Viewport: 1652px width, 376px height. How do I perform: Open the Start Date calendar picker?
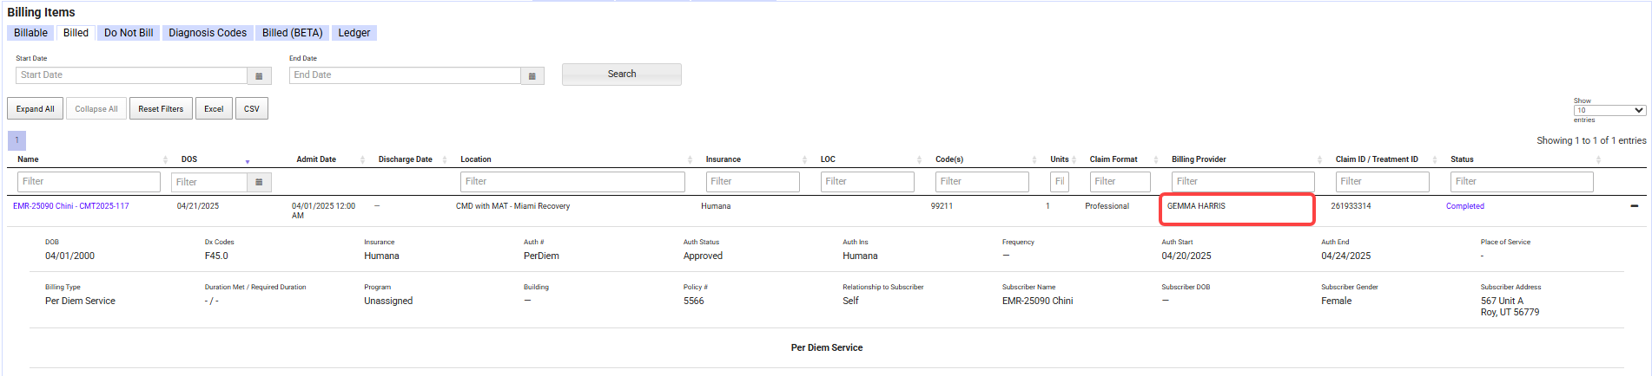click(x=259, y=76)
